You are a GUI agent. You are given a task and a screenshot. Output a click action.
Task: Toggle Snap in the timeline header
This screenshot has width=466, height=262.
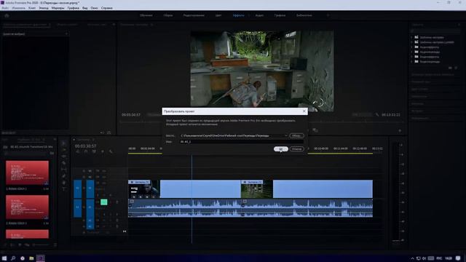[86, 151]
